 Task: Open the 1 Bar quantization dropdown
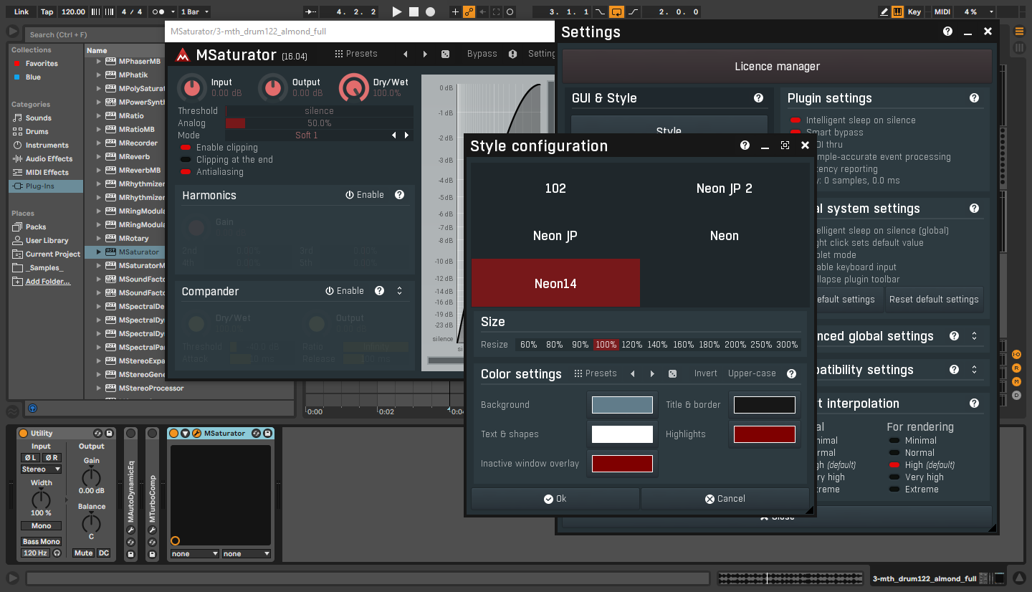pos(196,11)
